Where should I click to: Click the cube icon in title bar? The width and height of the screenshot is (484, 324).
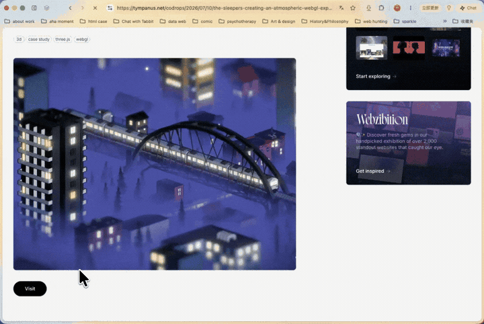tap(46, 8)
